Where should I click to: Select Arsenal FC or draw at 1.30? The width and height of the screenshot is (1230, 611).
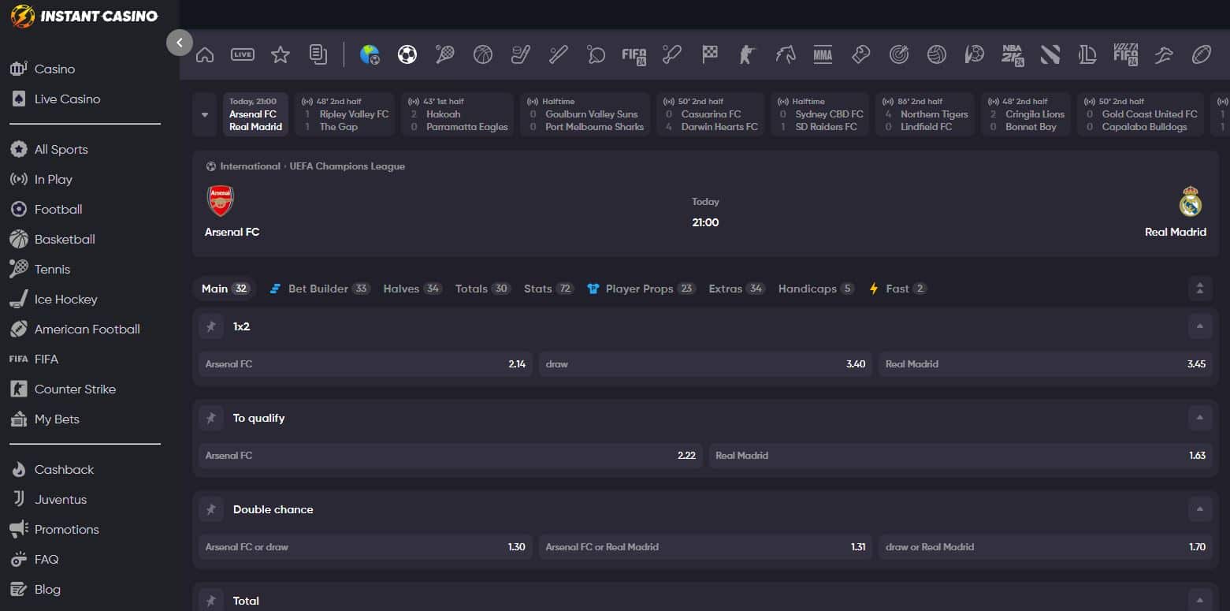pyautogui.click(x=366, y=547)
